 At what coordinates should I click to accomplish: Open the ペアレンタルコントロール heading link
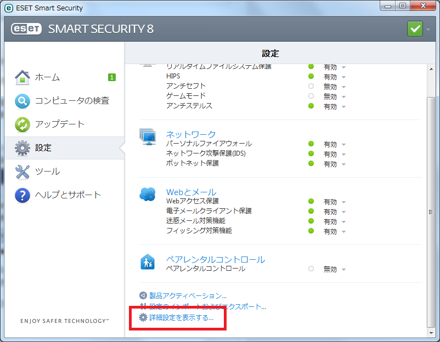click(x=216, y=259)
